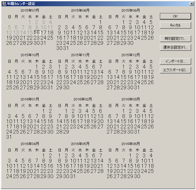This screenshot has width=196, height=190.
Task: Pick day 1 in 2016年01月
Action: (x=43, y=111)
